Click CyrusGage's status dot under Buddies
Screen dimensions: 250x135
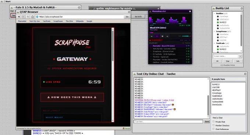(x=218, y=17)
